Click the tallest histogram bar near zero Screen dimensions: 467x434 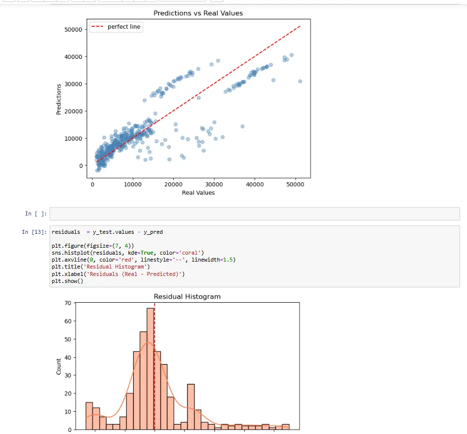coord(151,369)
